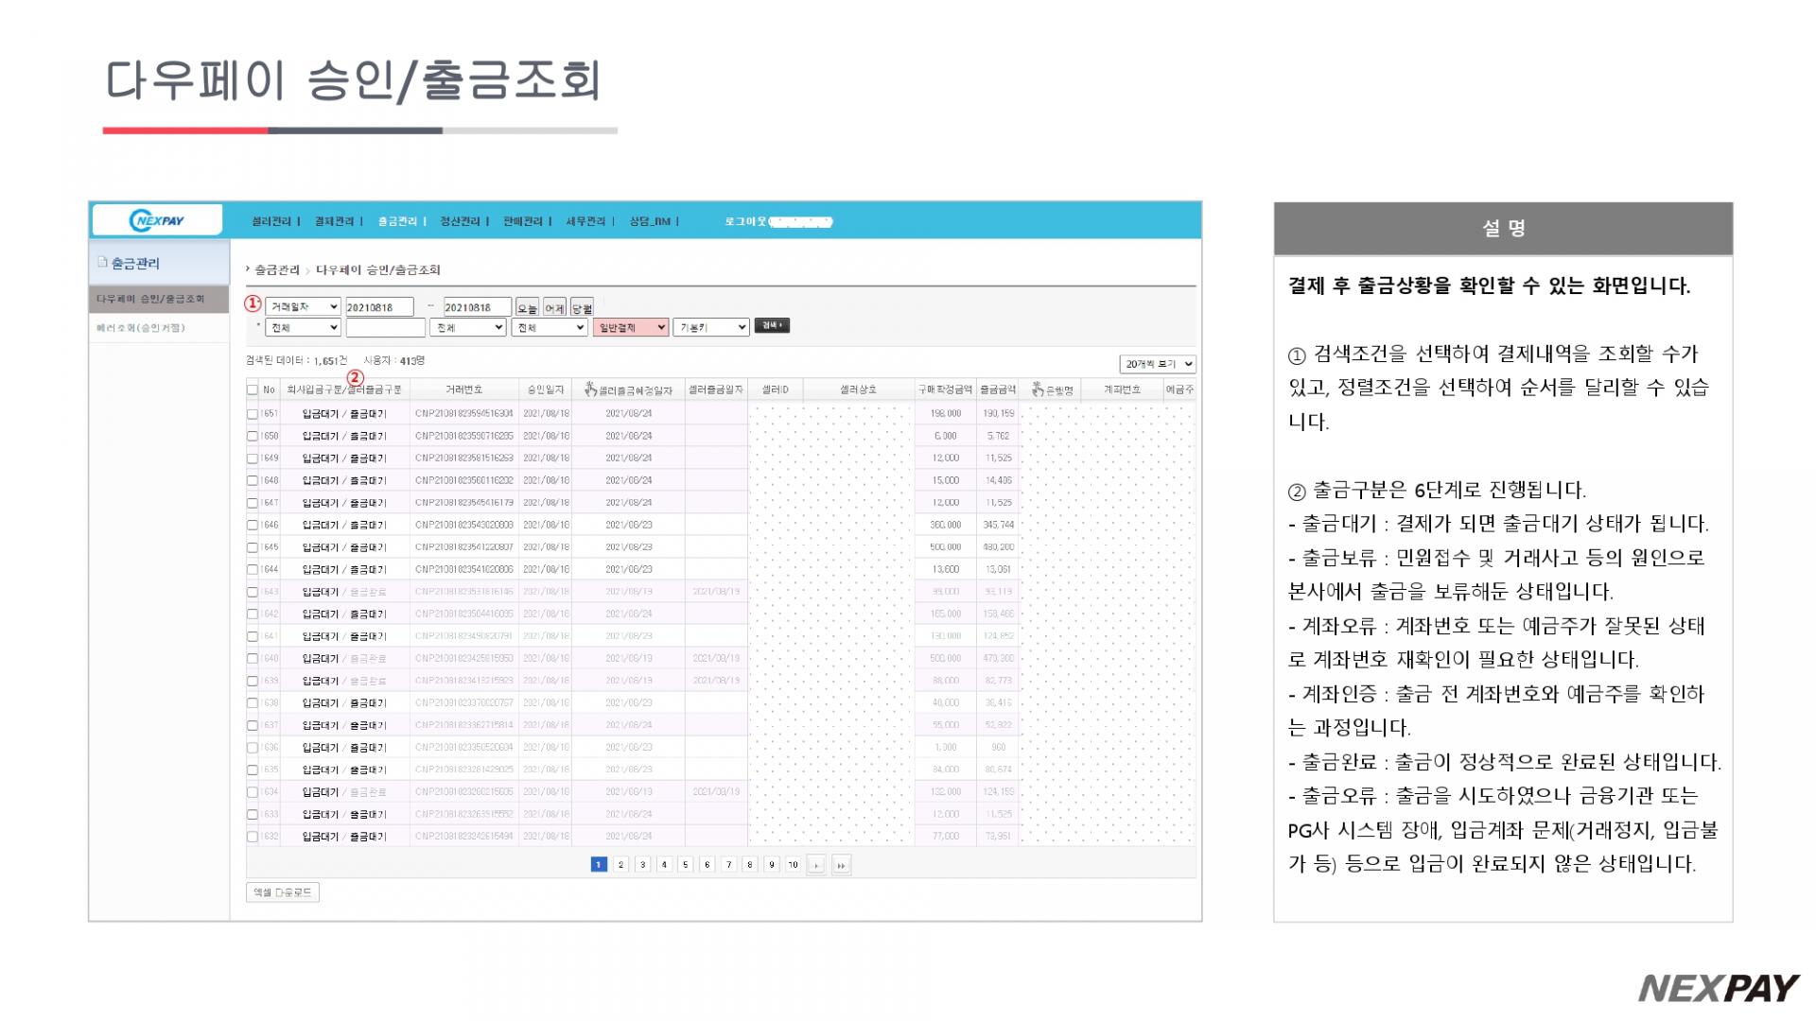Click the 셀러출금일자 column header

pos(716,389)
